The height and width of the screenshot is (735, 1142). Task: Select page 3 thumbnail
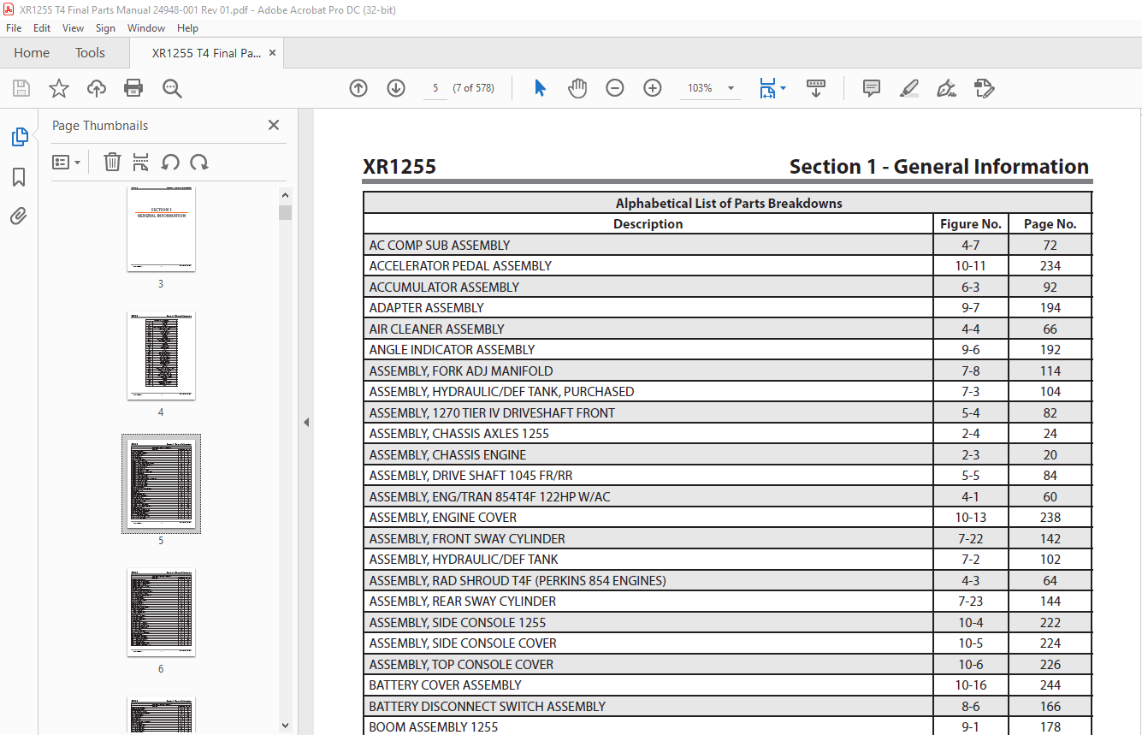[161, 229]
